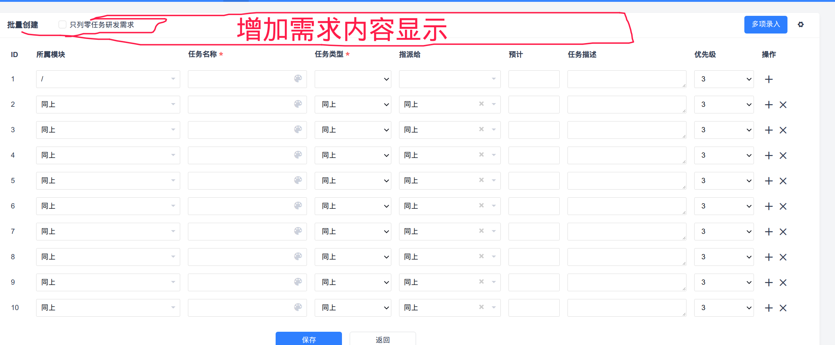Open the color palette for row 5 task name
This screenshot has width=835, height=345.
point(298,180)
